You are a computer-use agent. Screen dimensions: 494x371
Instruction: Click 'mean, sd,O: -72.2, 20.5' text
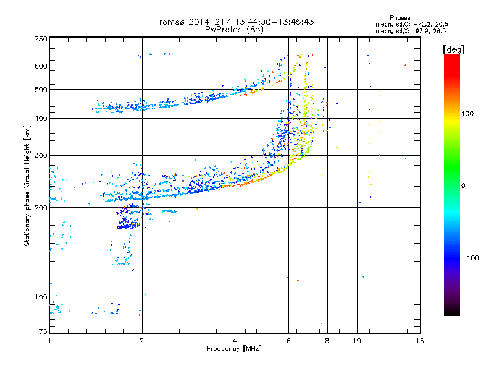pos(412,24)
